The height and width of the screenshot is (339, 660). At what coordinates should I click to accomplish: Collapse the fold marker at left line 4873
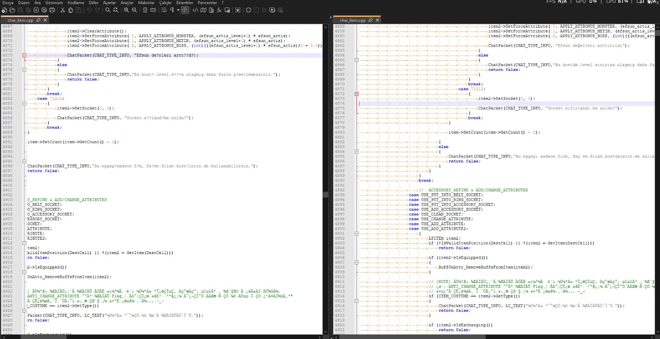coord(24,55)
